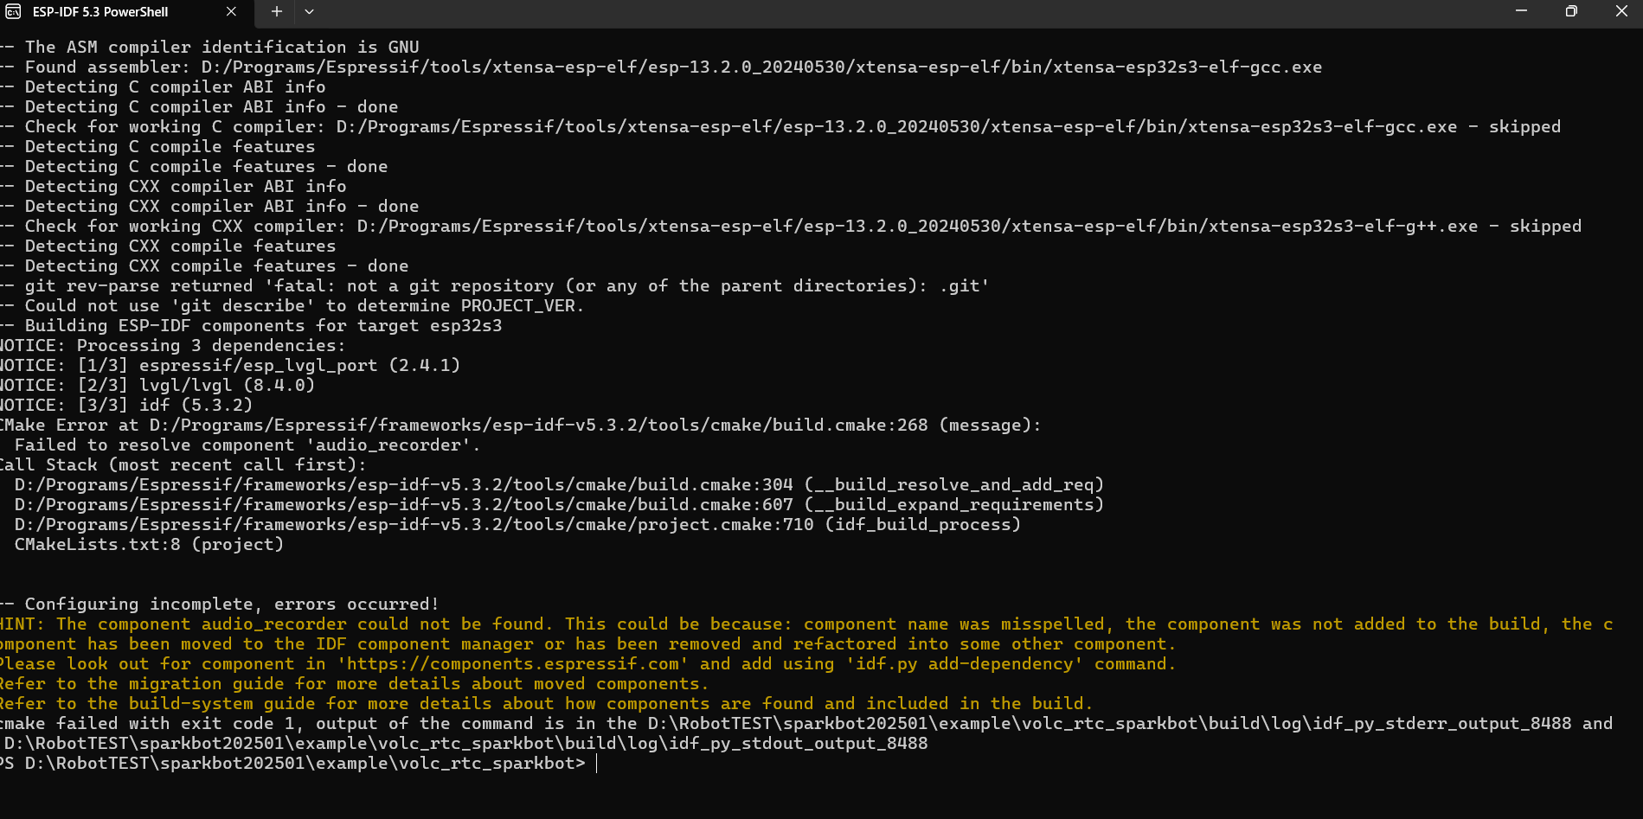
Task: Select the ESP-IDF 5.3 PowerShell tab
Action: [x=112, y=11]
